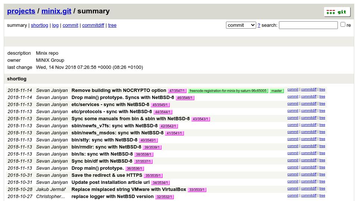Click commitdiff link for etc/services row

(x=309, y=103)
